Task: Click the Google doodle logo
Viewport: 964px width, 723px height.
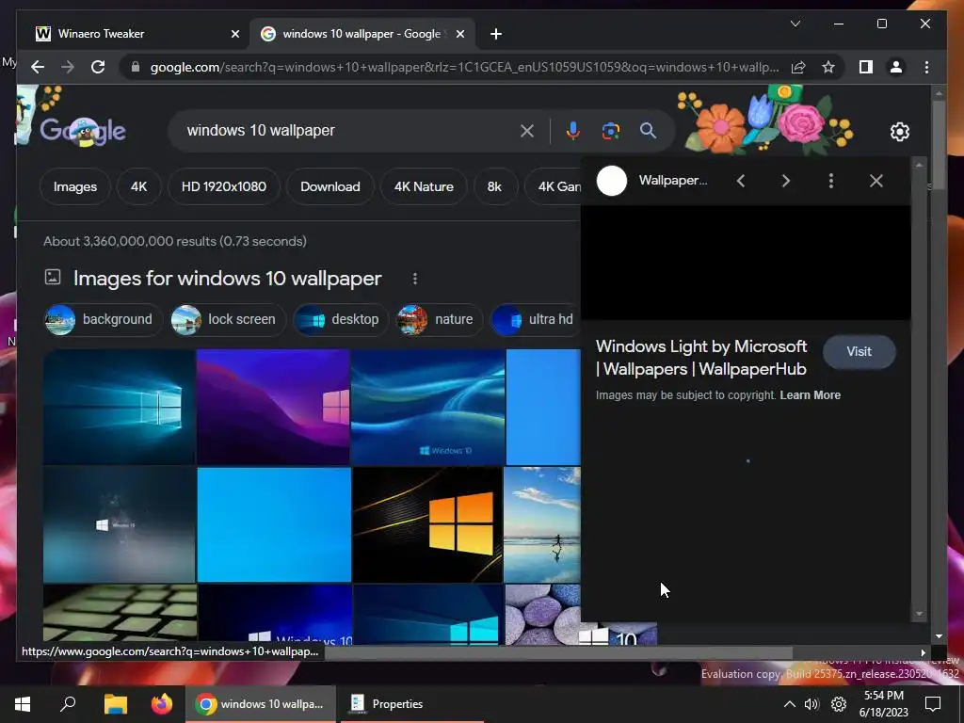Action: (83, 131)
